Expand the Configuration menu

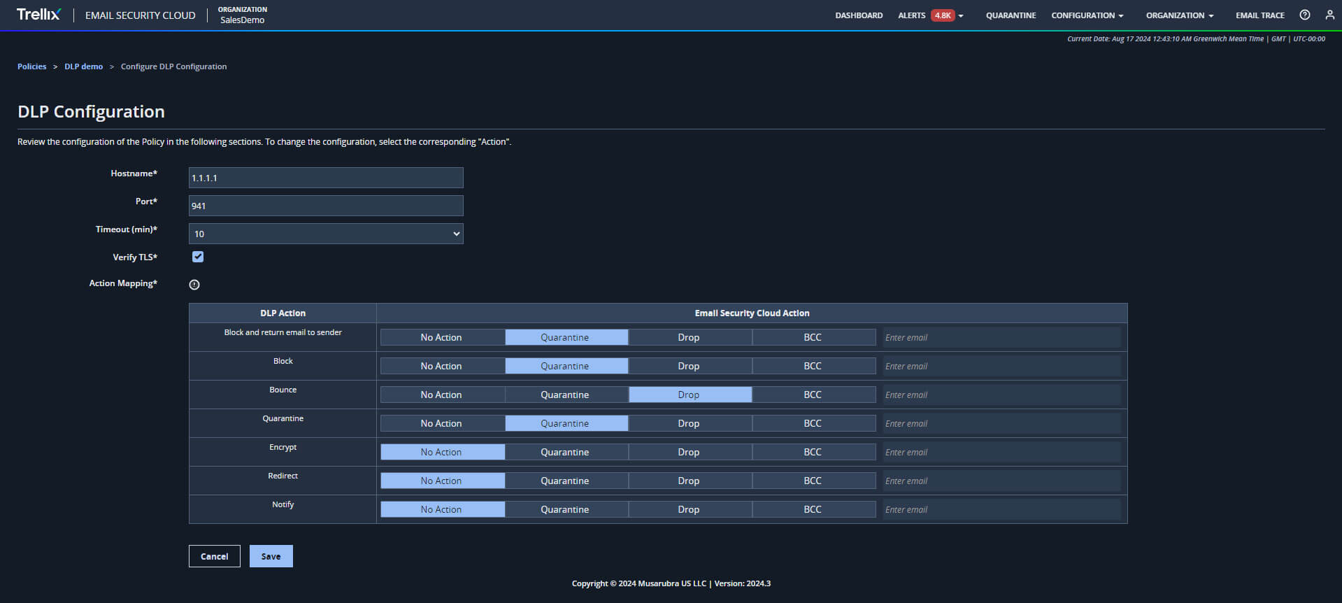click(1087, 15)
